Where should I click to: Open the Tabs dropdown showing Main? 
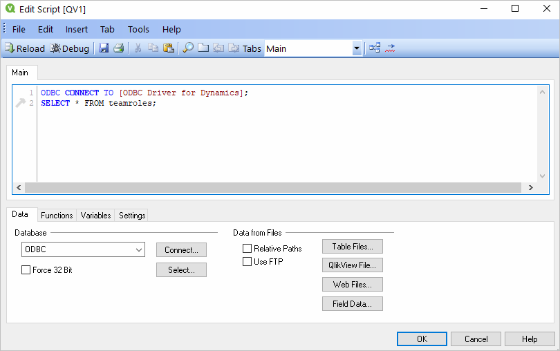pos(357,48)
